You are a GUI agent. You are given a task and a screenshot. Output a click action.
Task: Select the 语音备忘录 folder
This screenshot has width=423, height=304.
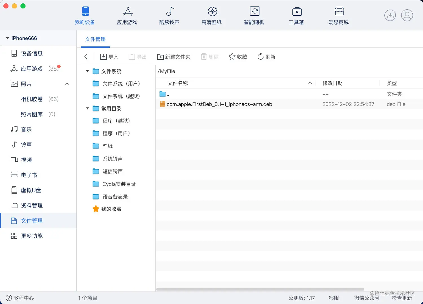pos(110,196)
